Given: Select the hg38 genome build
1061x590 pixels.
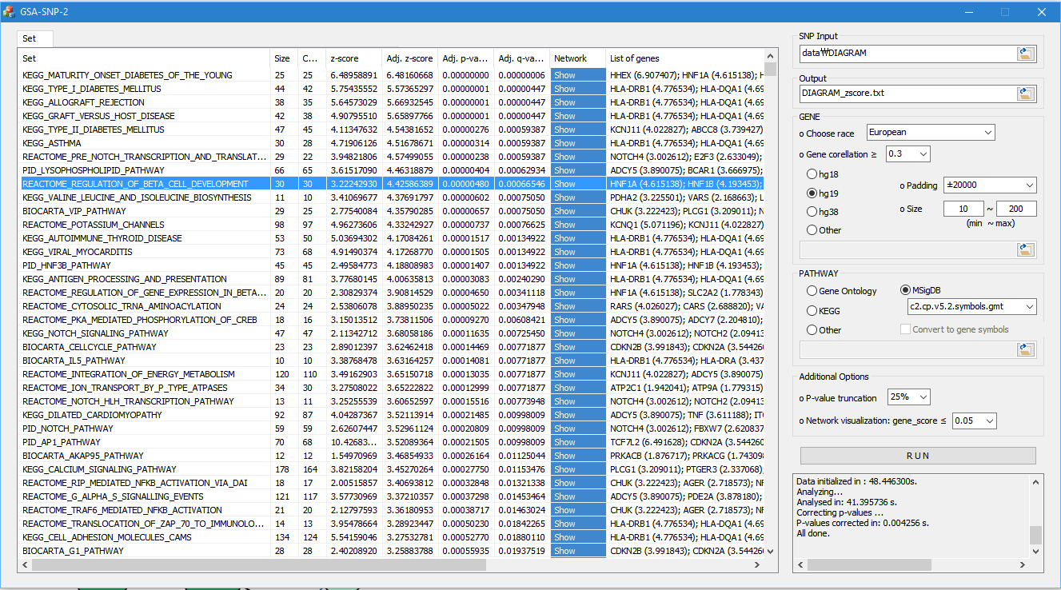Looking at the screenshot, I should pyautogui.click(x=811, y=212).
